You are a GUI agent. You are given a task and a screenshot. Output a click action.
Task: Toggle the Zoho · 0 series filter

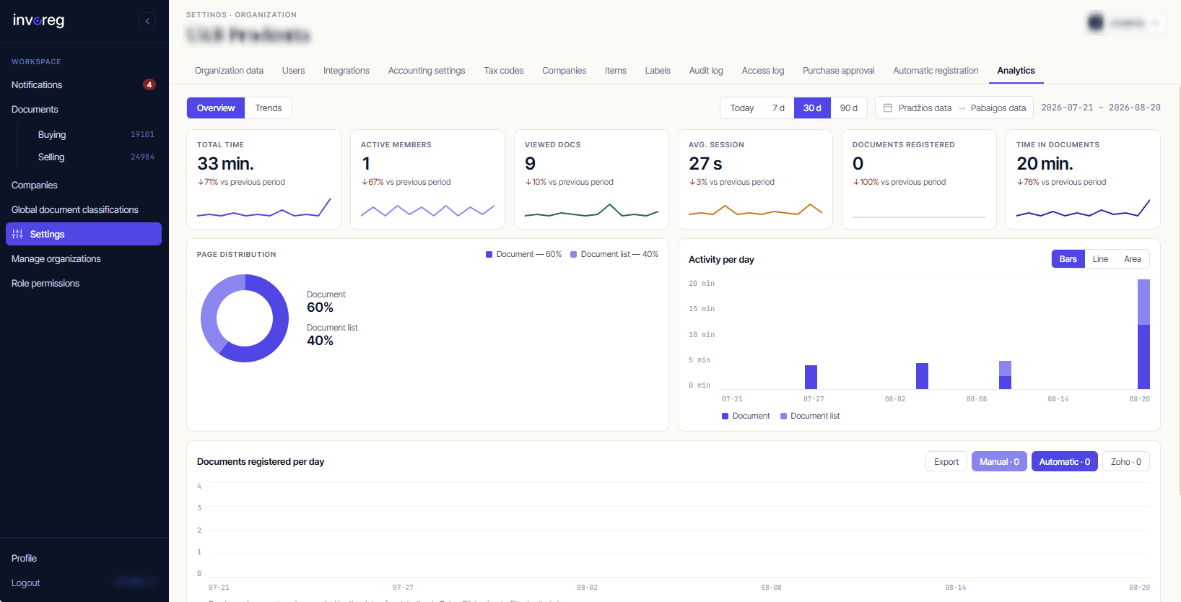(x=1126, y=461)
